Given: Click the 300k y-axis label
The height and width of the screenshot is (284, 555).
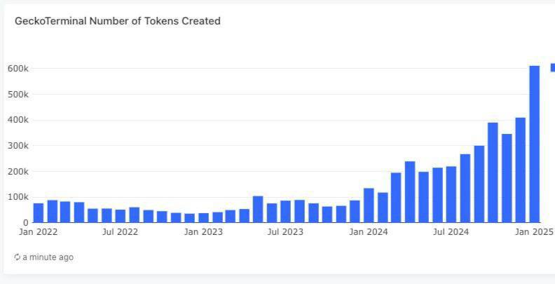Looking at the screenshot, I should (18, 146).
